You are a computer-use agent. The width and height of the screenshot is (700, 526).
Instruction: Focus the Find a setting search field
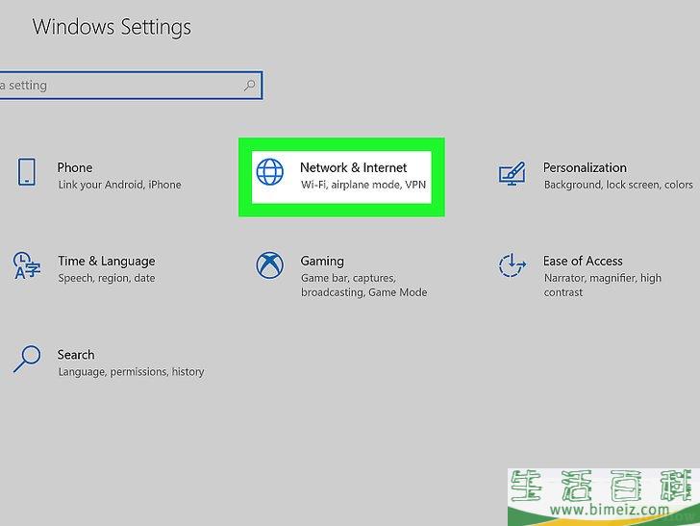pos(131,85)
